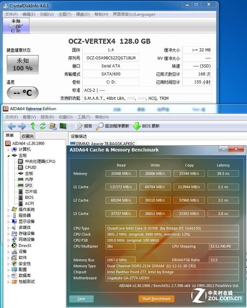Image resolution: width=247 pixels, height=308 pixels.
Task: Click the CPU Multiplier 38x field
Action: 121,246
